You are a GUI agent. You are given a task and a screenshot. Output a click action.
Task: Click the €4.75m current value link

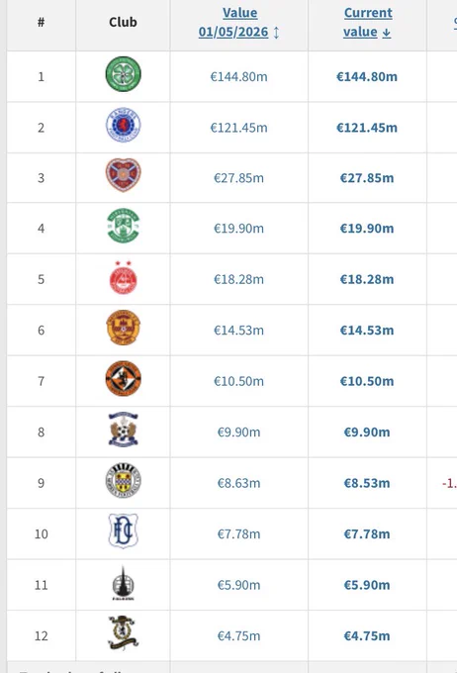(367, 636)
